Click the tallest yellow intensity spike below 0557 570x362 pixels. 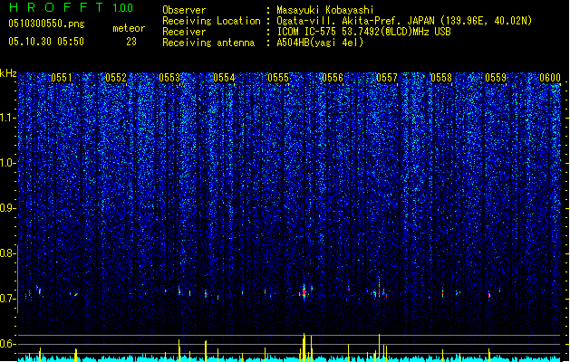[x=379, y=348]
